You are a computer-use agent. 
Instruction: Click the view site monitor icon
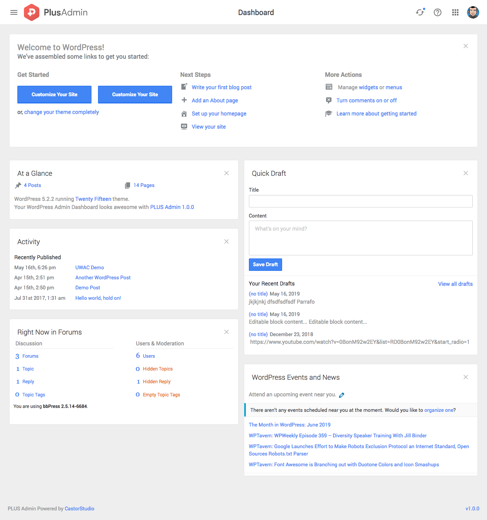point(184,126)
